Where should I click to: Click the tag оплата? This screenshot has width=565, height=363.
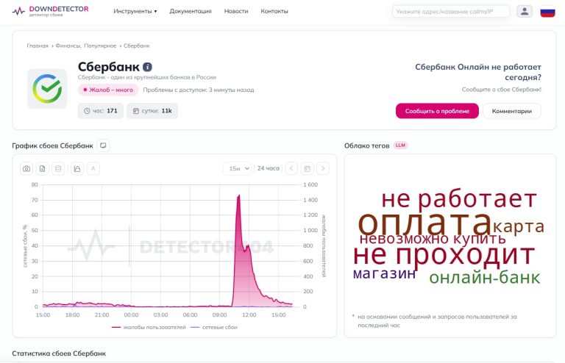click(x=424, y=223)
